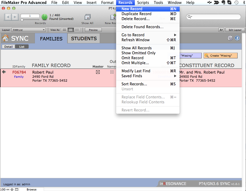Click the blue Family link
This screenshot has height=191, width=246.
click(19, 77)
